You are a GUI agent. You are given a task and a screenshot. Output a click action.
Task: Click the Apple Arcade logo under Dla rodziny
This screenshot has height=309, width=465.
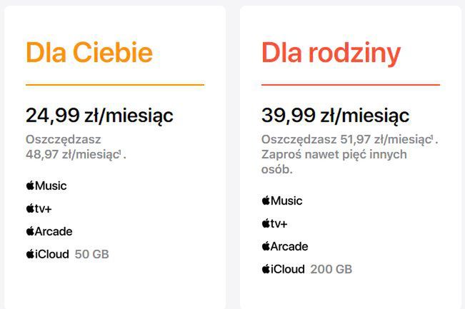click(285, 246)
